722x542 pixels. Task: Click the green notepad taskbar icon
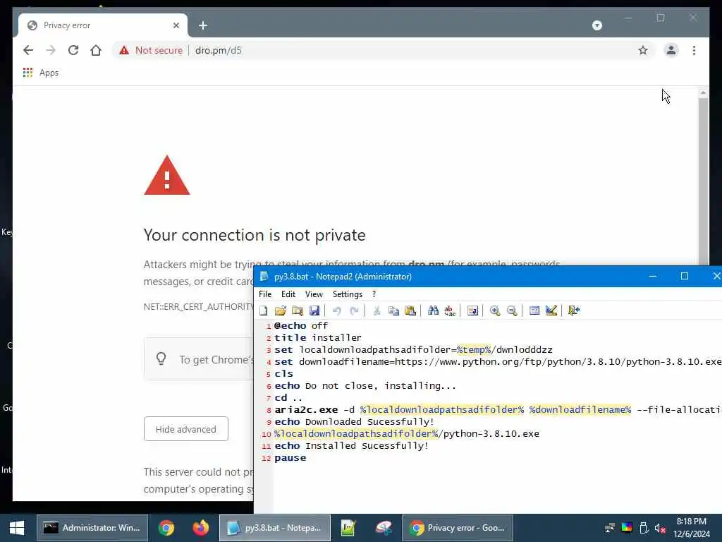tap(348, 528)
